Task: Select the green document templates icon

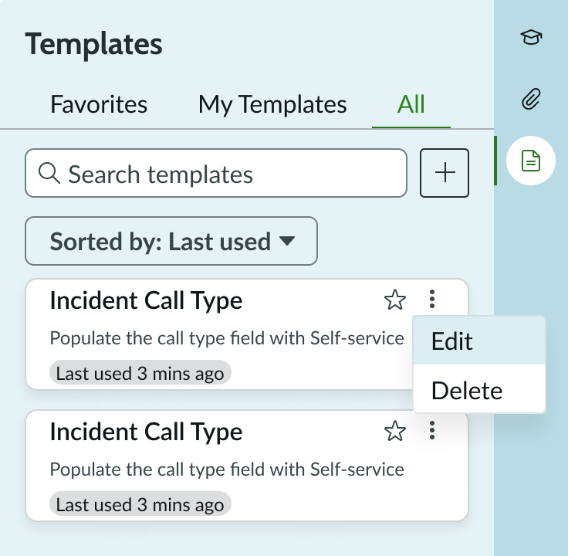Action: (531, 161)
